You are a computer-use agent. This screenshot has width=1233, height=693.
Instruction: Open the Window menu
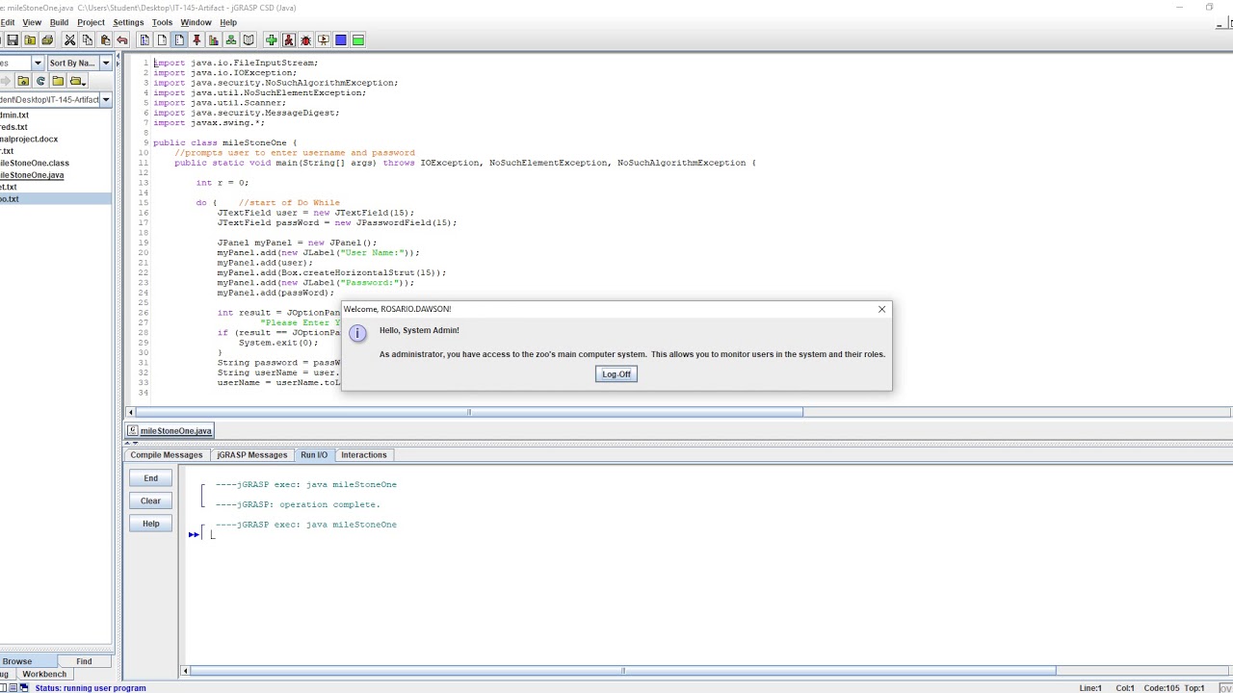[196, 22]
